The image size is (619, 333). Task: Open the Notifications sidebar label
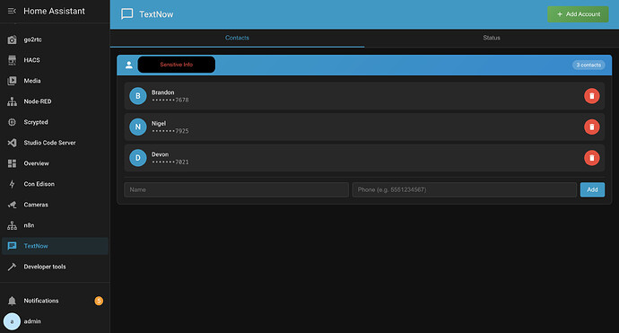point(41,301)
